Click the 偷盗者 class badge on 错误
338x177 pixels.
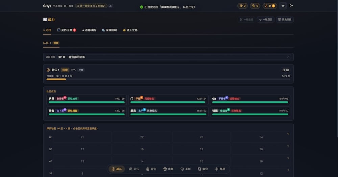(x=224, y=111)
